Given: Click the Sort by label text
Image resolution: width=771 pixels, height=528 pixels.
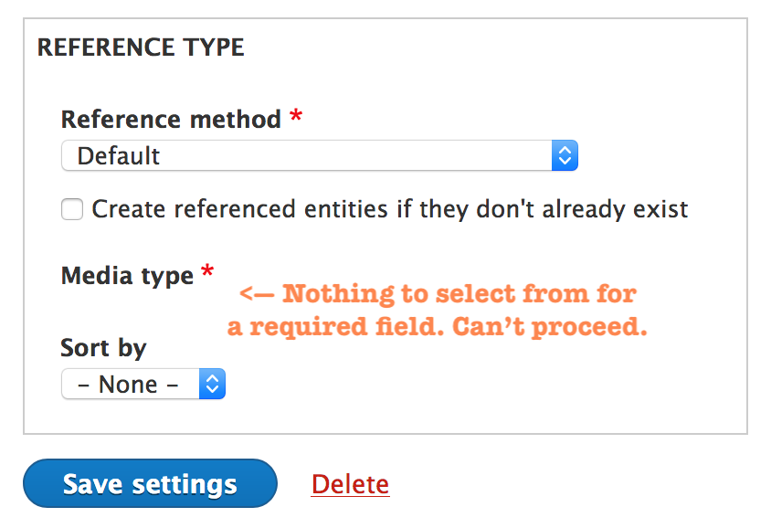Looking at the screenshot, I should tap(102, 347).
